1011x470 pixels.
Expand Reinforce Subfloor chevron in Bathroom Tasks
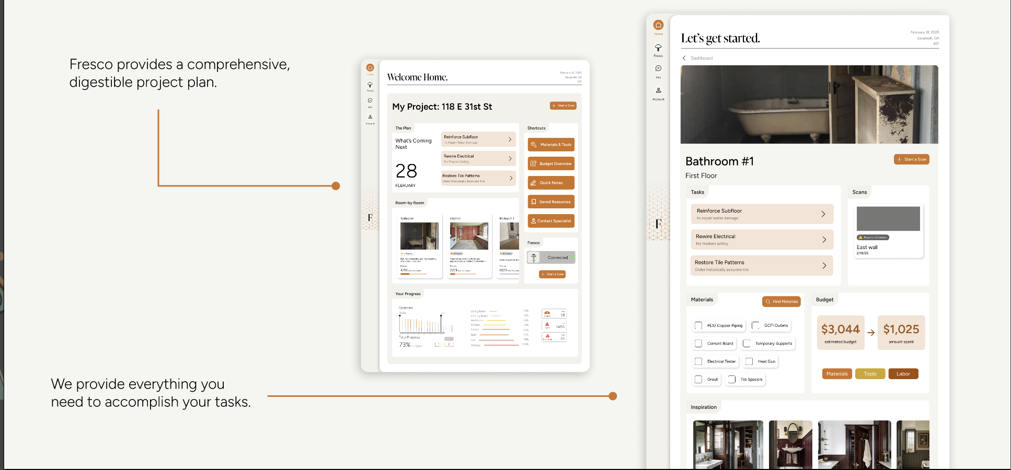click(x=823, y=214)
